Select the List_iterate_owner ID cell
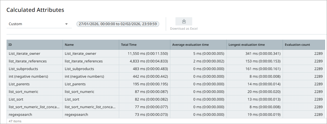The width and height of the screenshot is (327, 124). coord(24,53)
